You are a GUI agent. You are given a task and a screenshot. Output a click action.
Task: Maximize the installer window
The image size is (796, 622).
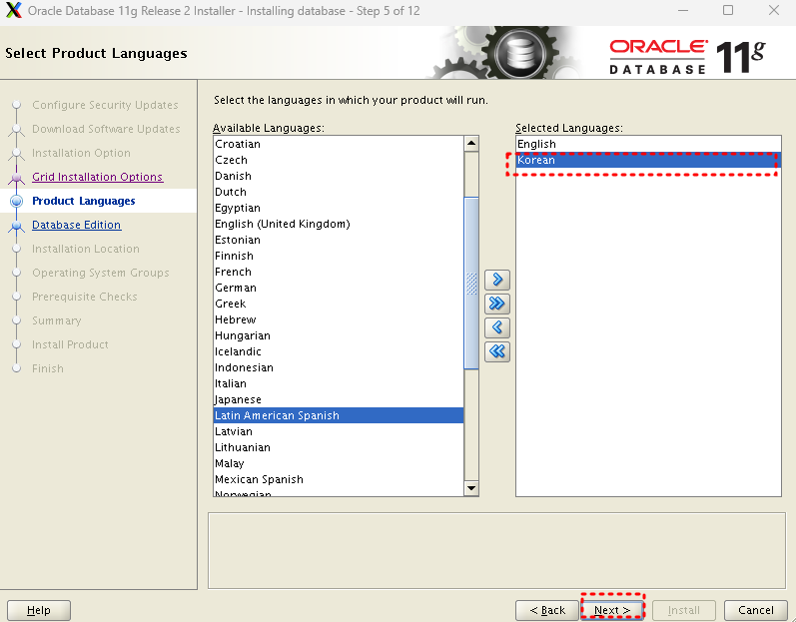tap(728, 11)
